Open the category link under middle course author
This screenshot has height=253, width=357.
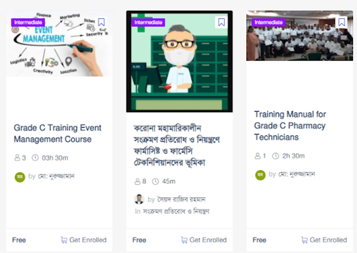(176, 211)
